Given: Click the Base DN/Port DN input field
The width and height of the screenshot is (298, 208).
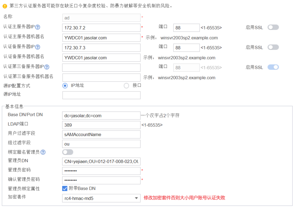Looking at the screenshot, I should tap(101, 116).
